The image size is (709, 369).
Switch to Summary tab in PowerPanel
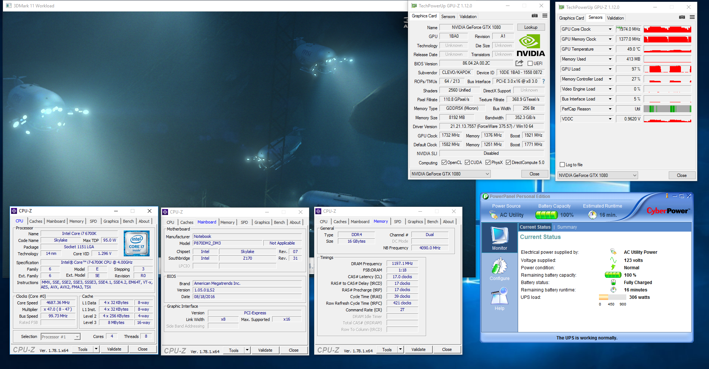click(x=567, y=227)
